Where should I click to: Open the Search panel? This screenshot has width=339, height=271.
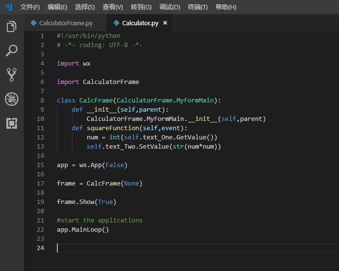[x=12, y=51]
